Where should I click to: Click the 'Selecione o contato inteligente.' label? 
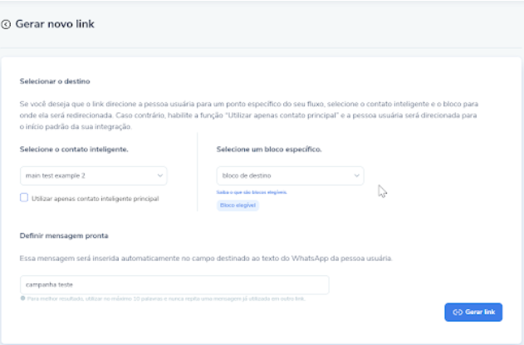click(74, 149)
